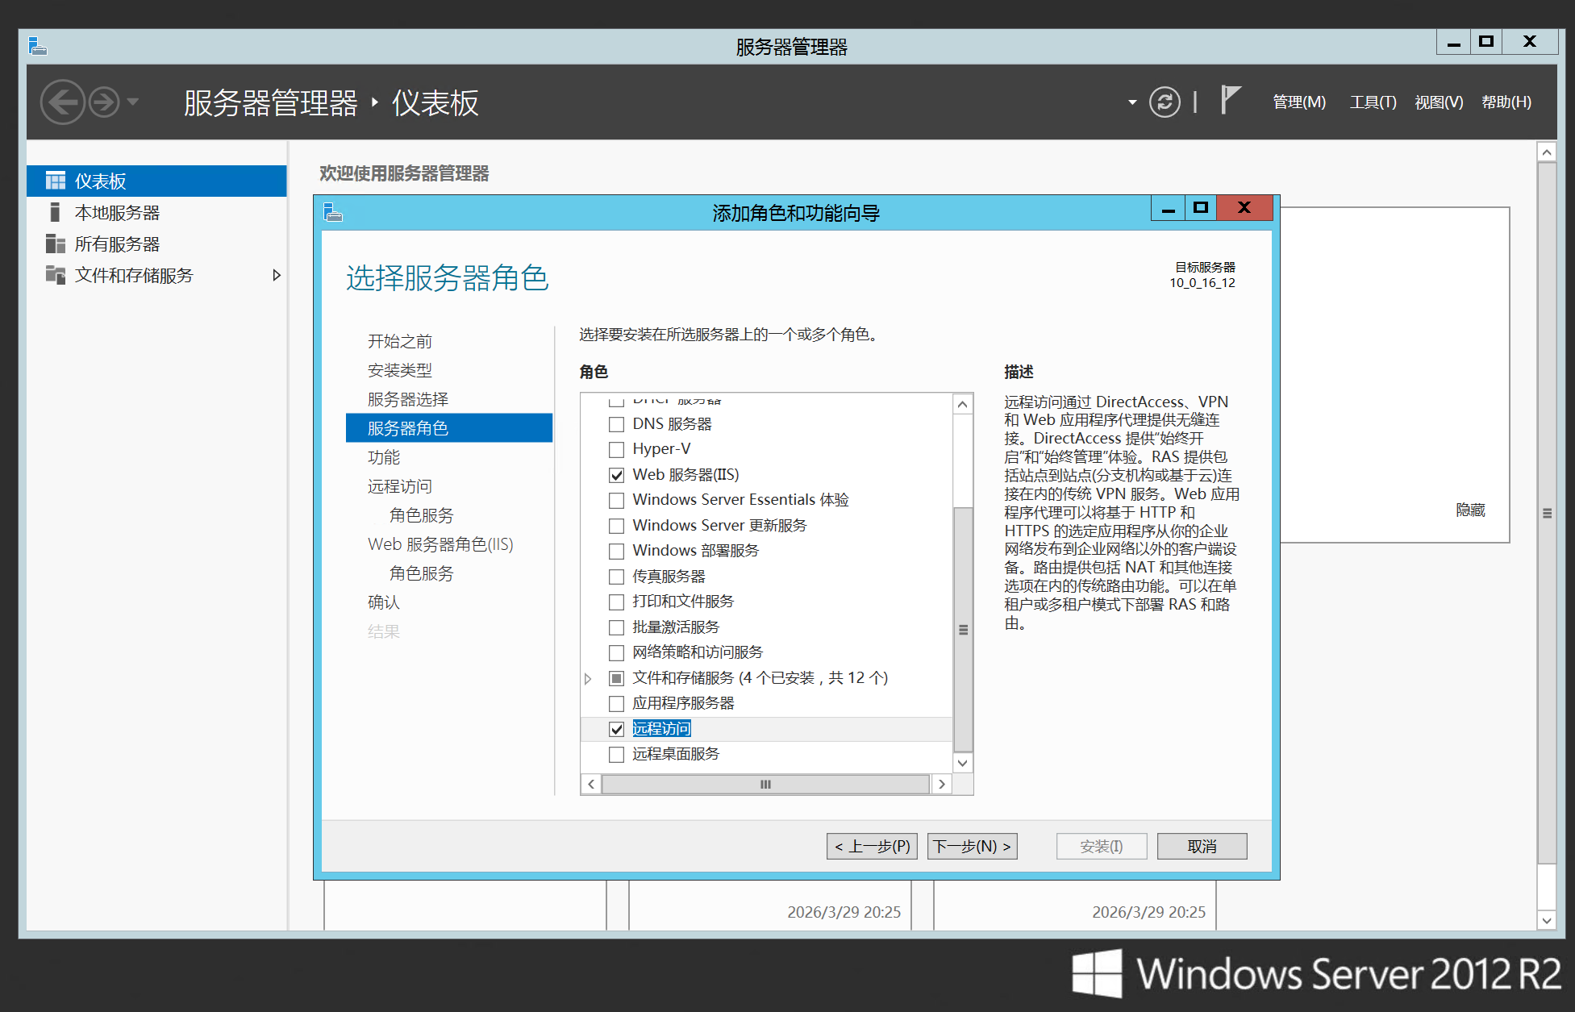
Task: Click the 下一步(N) button
Action: tap(972, 846)
